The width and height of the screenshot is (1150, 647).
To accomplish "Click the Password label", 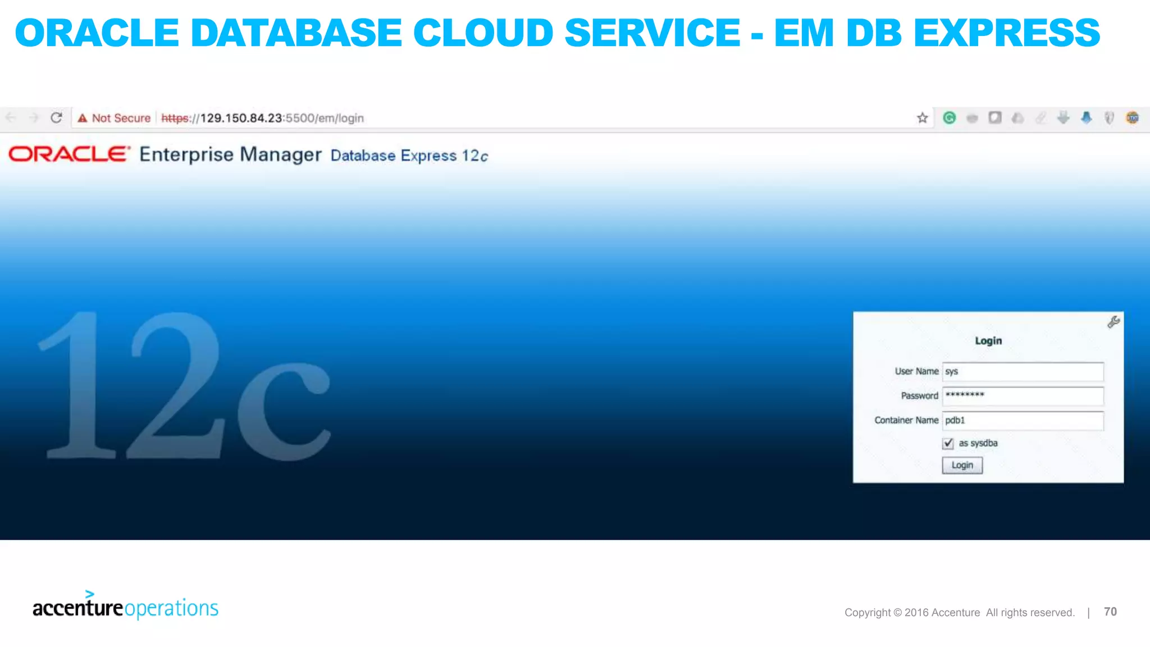I will 920,396.
